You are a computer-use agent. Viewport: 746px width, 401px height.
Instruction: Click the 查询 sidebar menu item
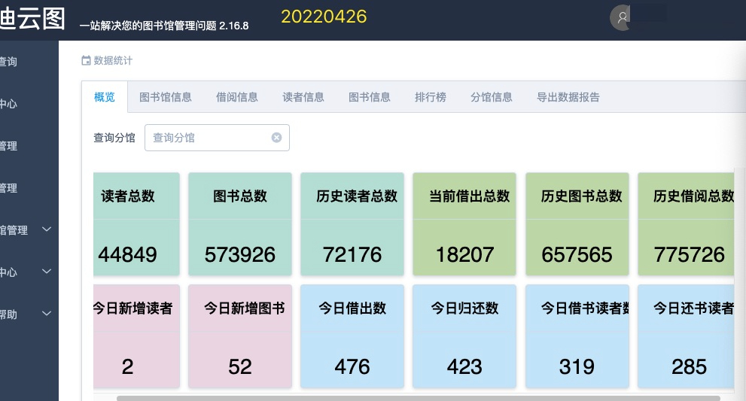pos(9,62)
